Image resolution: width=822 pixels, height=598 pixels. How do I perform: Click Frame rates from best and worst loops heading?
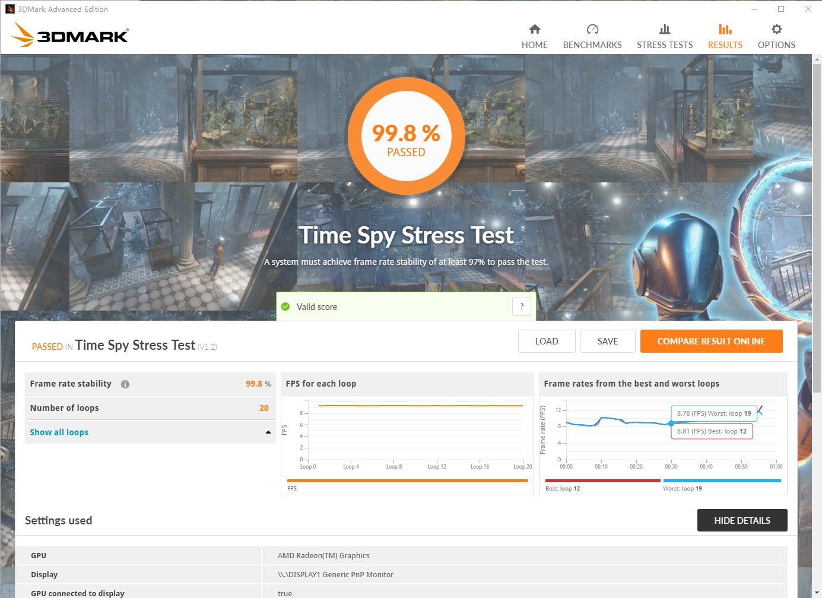(631, 384)
